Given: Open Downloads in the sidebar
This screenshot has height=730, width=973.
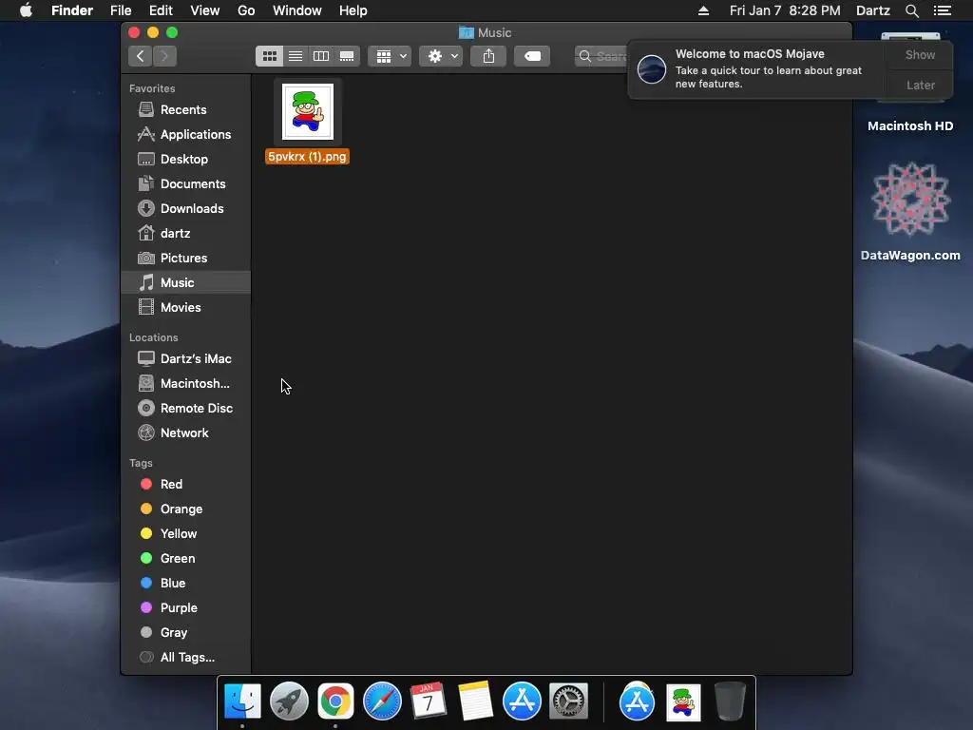Looking at the screenshot, I should point(185,208).
